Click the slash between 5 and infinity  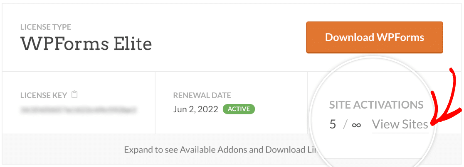tap(345, 125)
